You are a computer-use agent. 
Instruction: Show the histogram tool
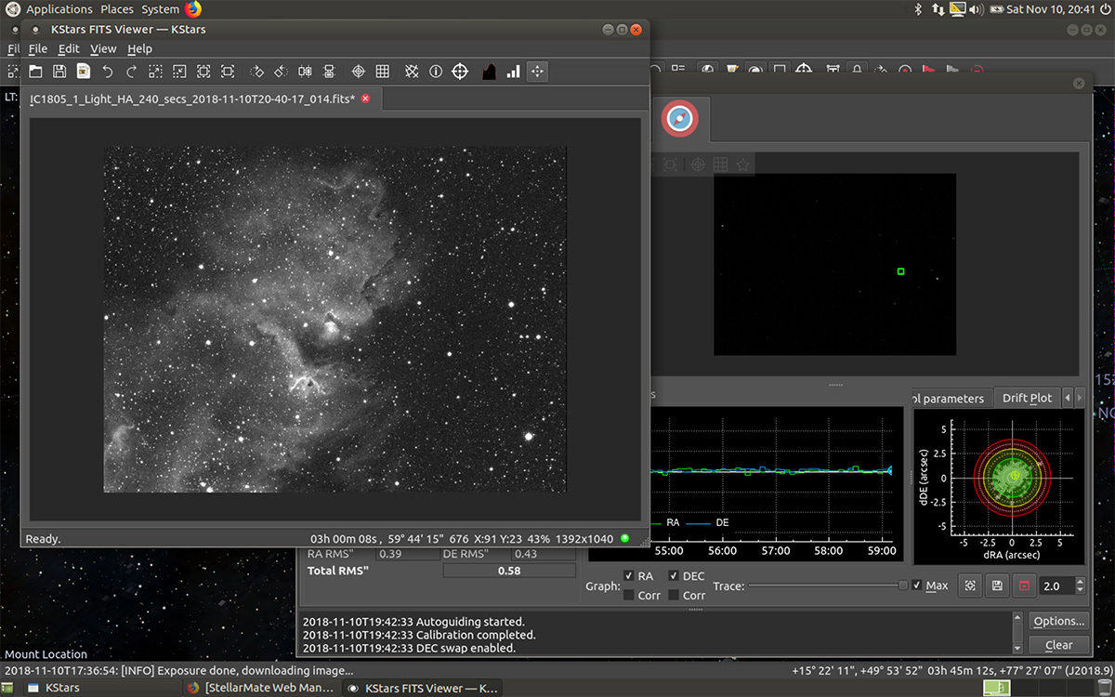[489, 72]
